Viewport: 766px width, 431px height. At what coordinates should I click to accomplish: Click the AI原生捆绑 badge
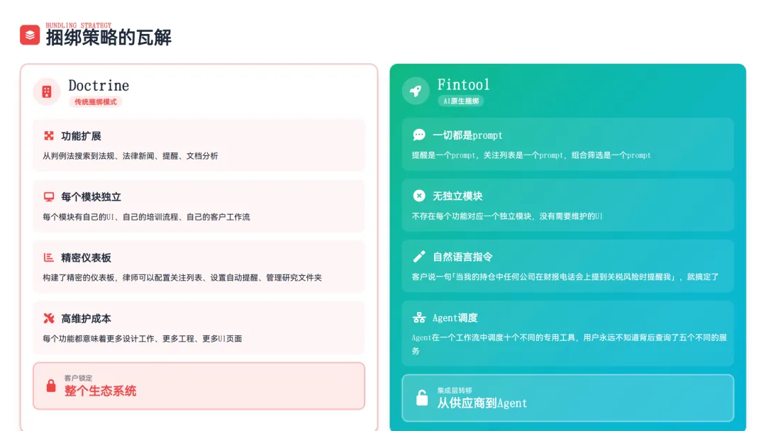tap(461, 101)
